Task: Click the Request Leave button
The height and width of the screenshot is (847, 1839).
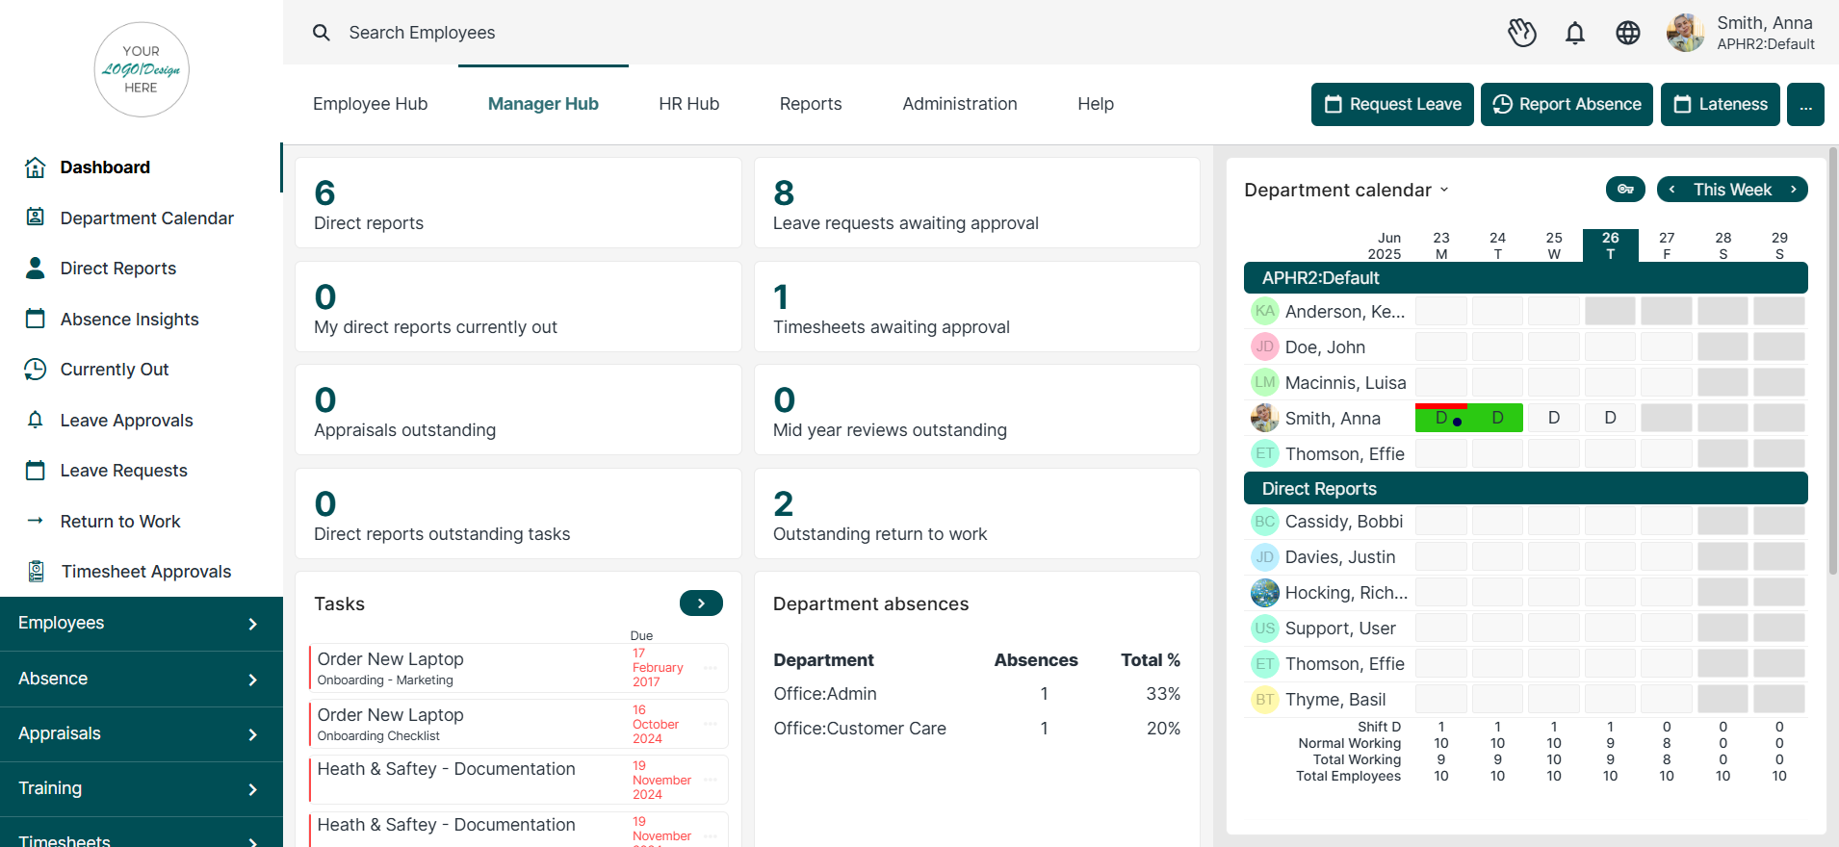Action: 1392,104
